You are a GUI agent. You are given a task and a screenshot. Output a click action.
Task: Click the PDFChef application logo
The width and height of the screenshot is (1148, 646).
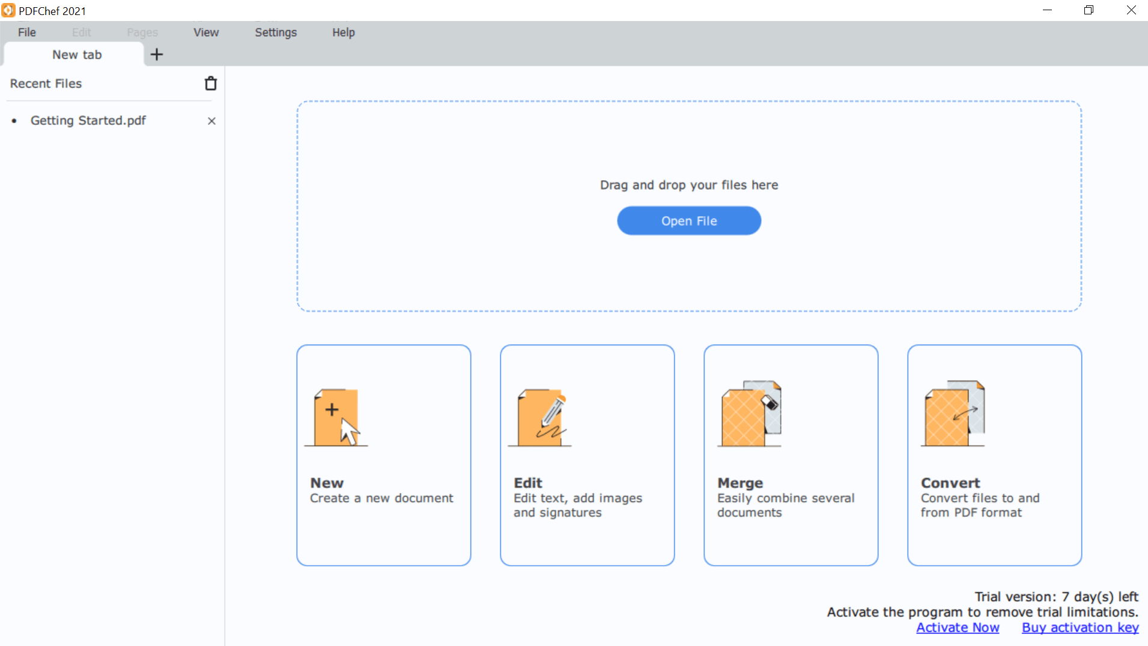pyautogui.click(x=8, y=10)
